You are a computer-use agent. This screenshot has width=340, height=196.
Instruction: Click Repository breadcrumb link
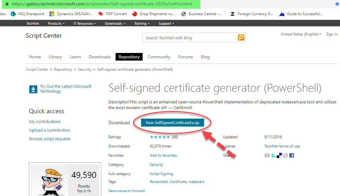[63, 69]
